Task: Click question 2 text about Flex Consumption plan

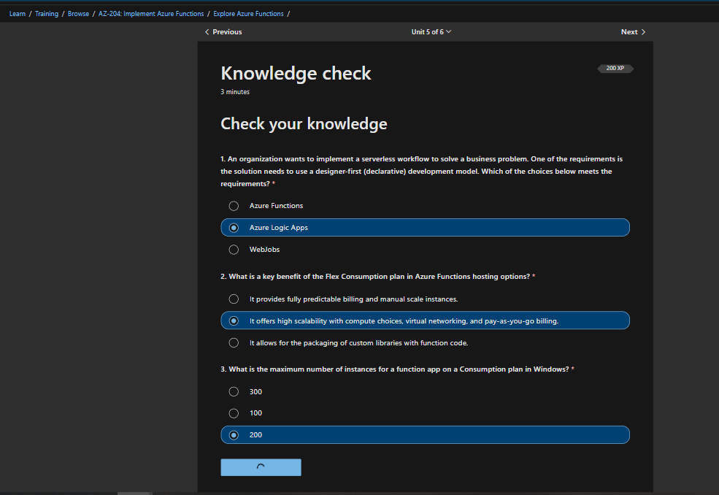Action: coord(377,276)
